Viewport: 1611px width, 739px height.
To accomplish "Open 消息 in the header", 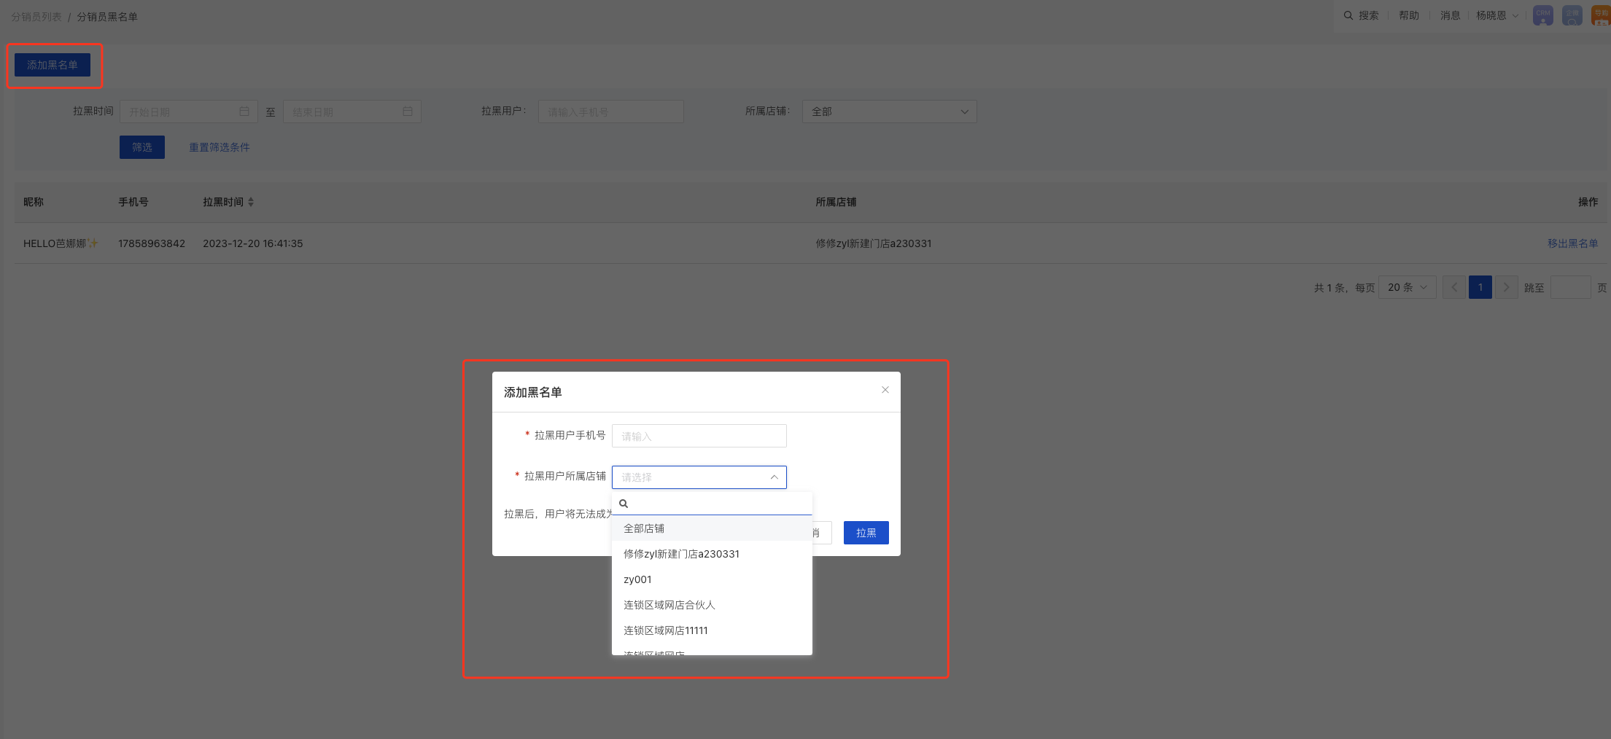I will coord(1450,15).
